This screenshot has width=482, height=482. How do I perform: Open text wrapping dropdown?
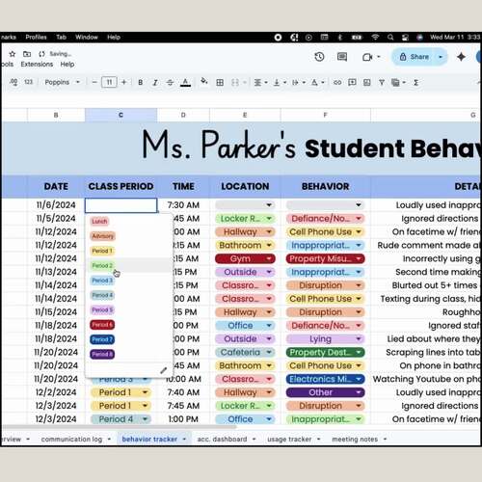299,83
